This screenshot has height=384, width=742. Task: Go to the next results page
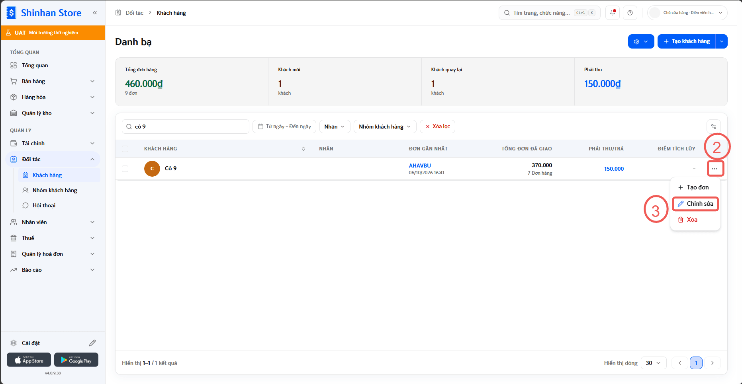[x=713, y=363]
